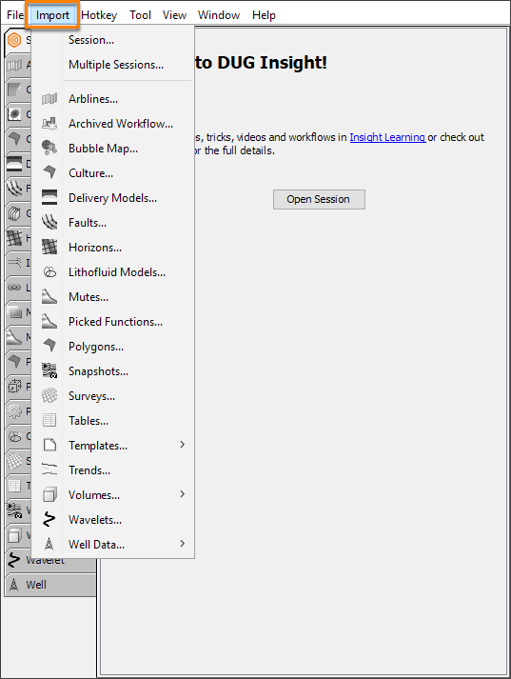Open the Well tab in the sidebar

[51, 585]
